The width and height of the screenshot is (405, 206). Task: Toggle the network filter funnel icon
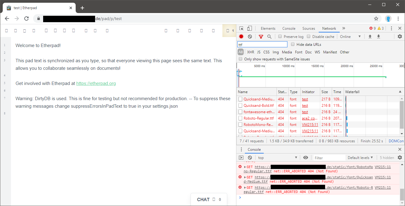261,36
